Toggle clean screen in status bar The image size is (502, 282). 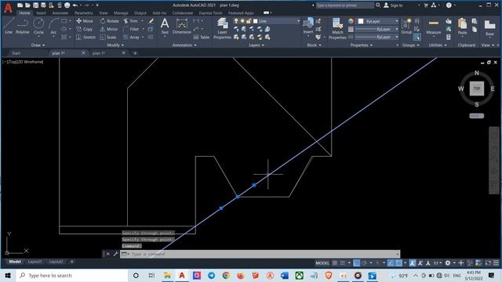(x=488, y=263)
